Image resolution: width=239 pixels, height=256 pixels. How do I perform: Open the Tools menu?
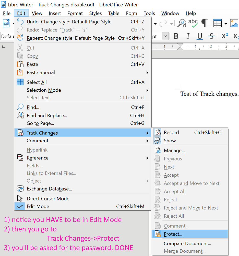pyautogui.click(x=149, y=13)
